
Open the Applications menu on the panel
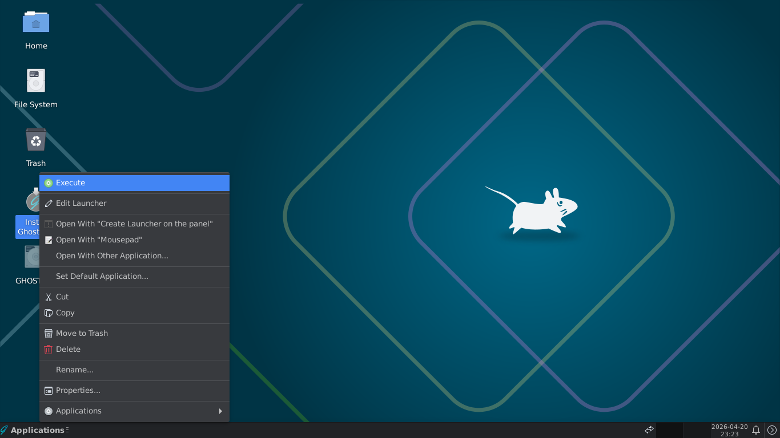click(x=33, y=430)
